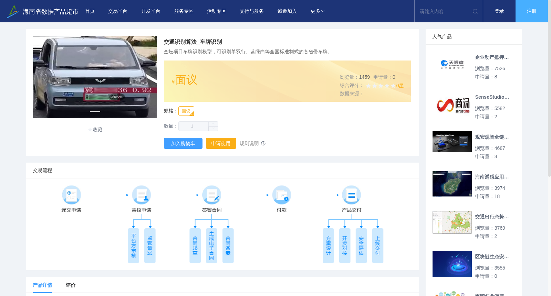Click 监管备案 sub-step box
The height and width of the screenshot is (296, 551).
pos(150,246)
